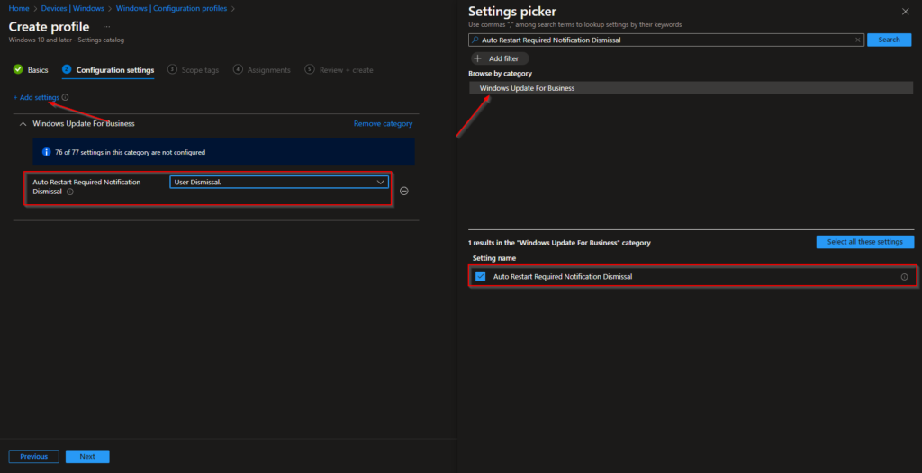Open the Home breadcrumb link
Image resolution: width=922 pixels, height=473 pixels.
tap(19, 9)
